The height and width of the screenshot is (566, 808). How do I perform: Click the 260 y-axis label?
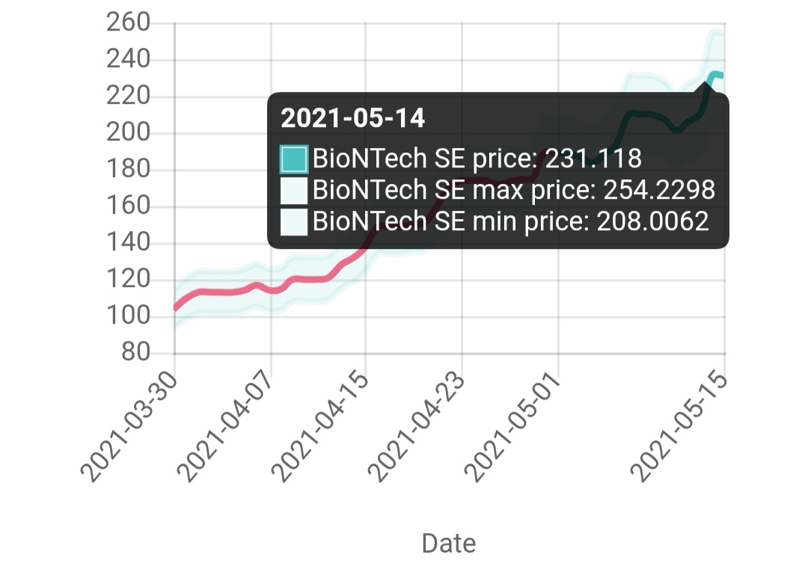pos(129,23)
